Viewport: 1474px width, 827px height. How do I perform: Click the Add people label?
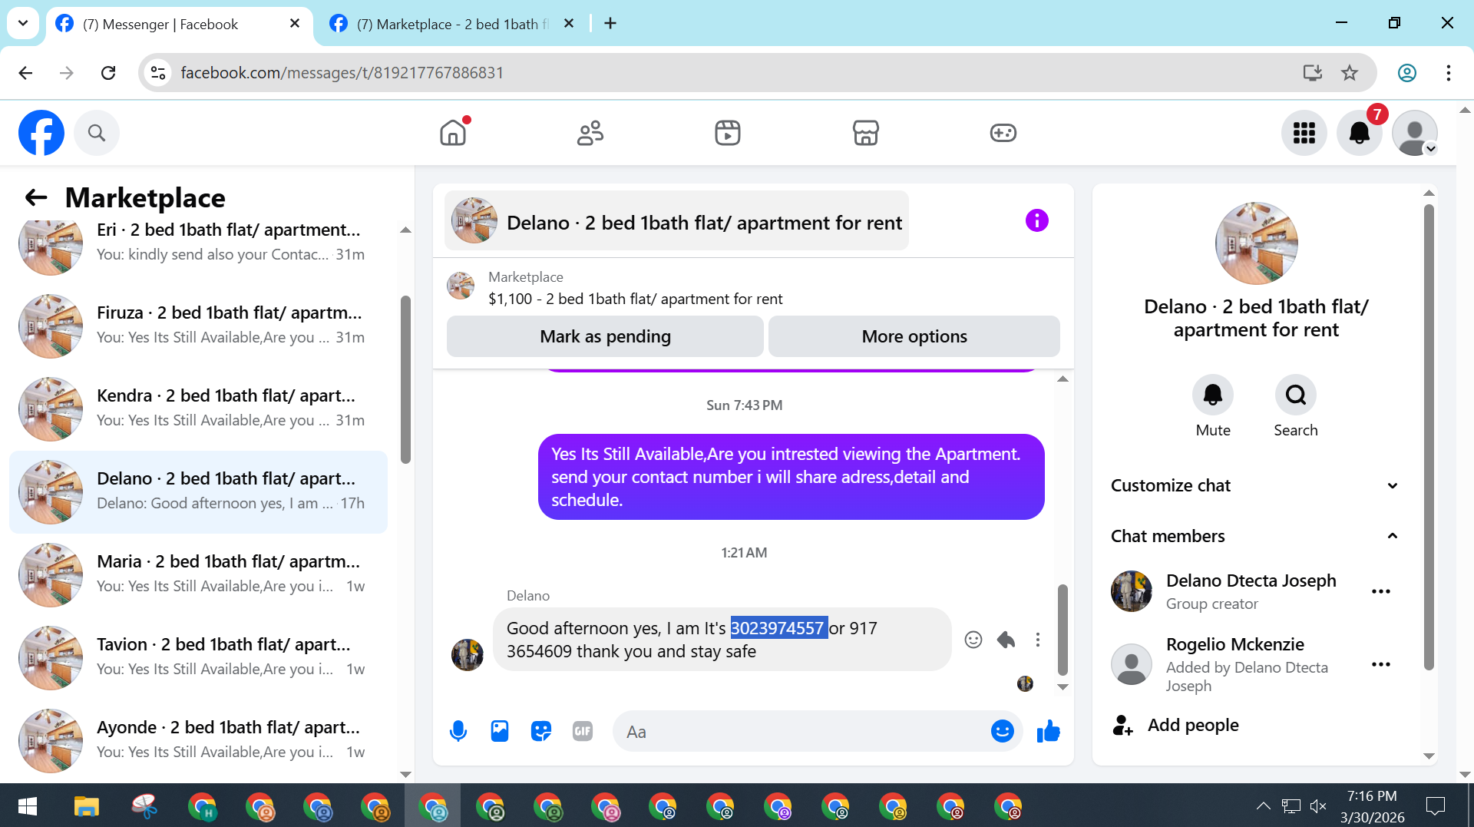coord(1193,725)
